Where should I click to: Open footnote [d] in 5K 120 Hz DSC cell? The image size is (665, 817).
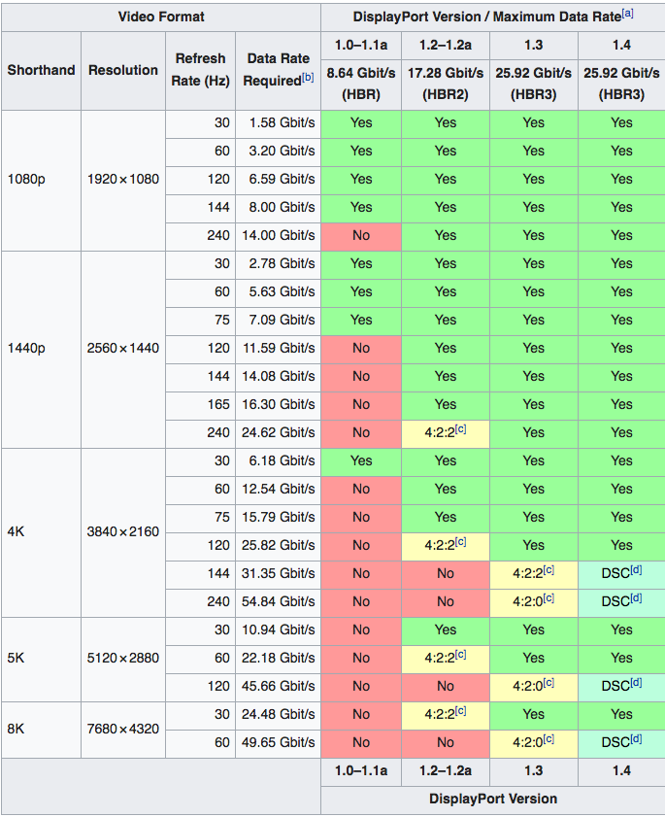[636, 682]
